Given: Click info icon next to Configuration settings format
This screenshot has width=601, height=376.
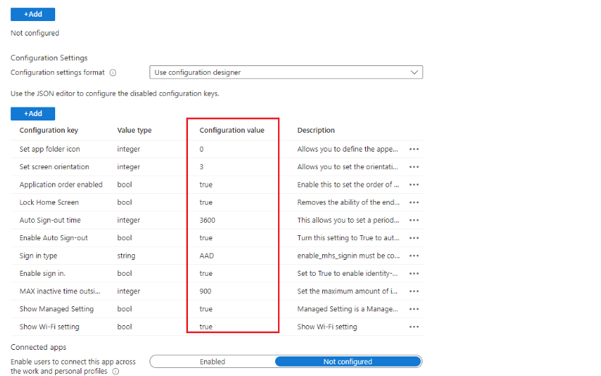Looking at the screenshot, I should pos(113,73).
